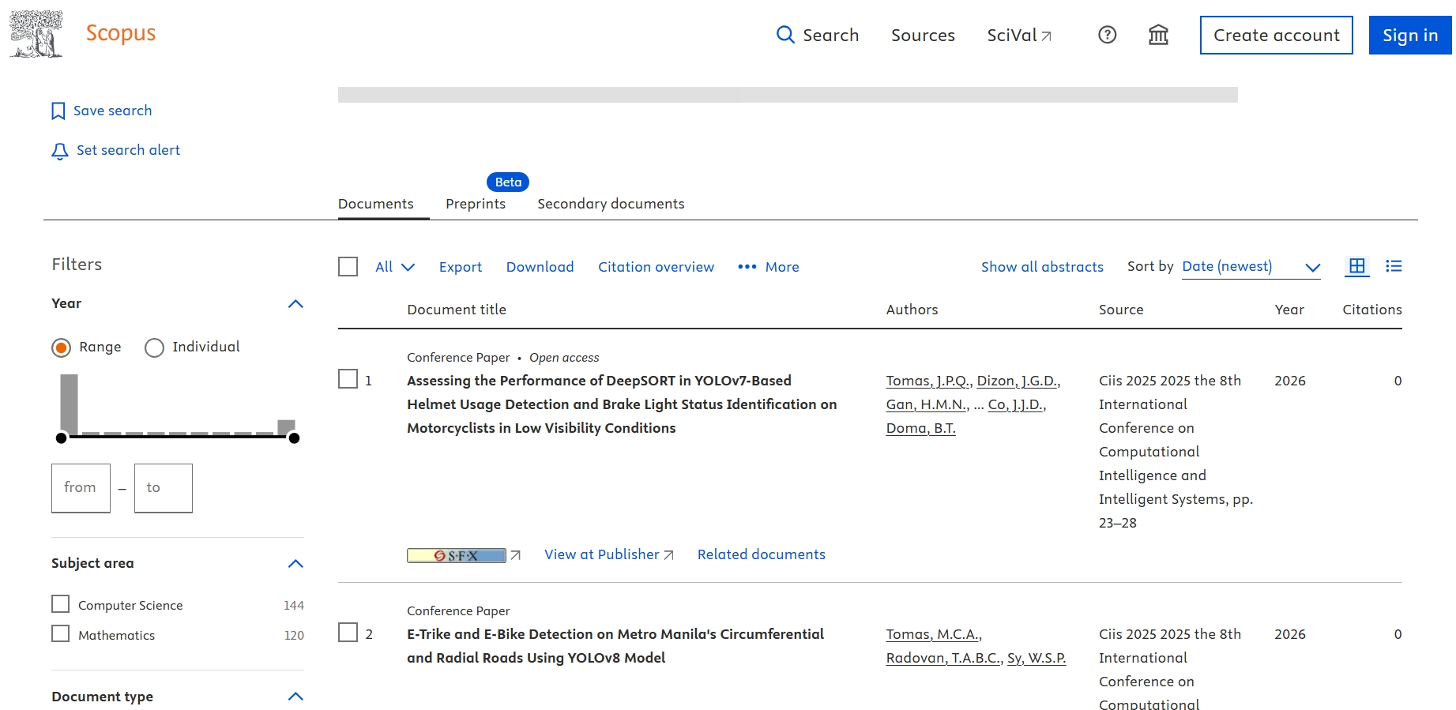Tick the checkbox for document 1
1456x710 pixels.
[x=348, y=380]
